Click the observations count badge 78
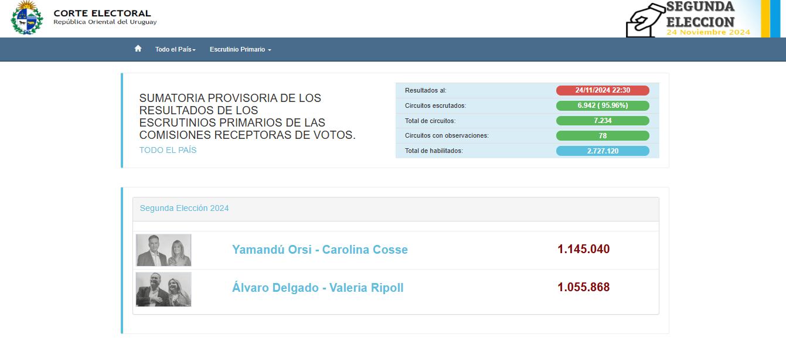786x351 pixels. point(602,136)
